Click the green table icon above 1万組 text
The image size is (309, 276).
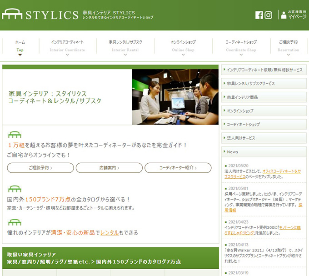click(15, 135)
